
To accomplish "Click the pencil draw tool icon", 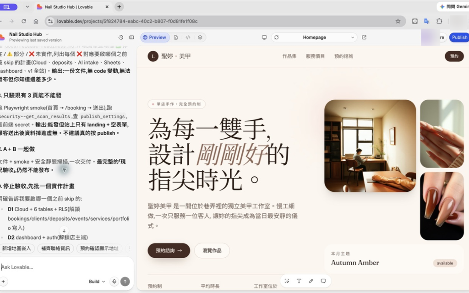I will point(311,281).
